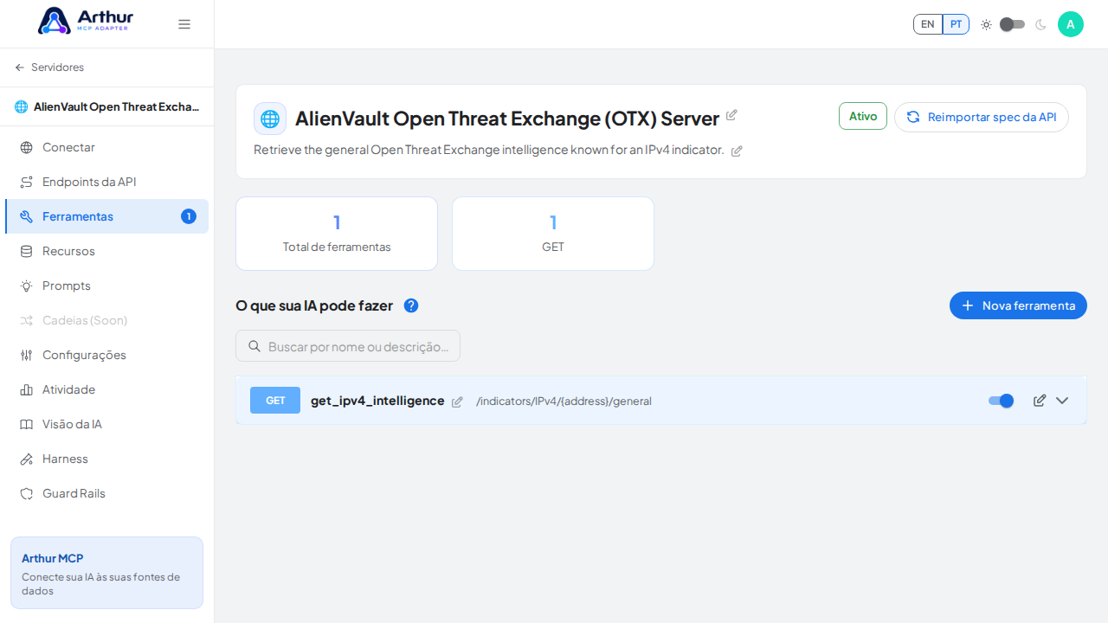
Task: Click the Arthur MCP info card
Action: pos(106,573)
